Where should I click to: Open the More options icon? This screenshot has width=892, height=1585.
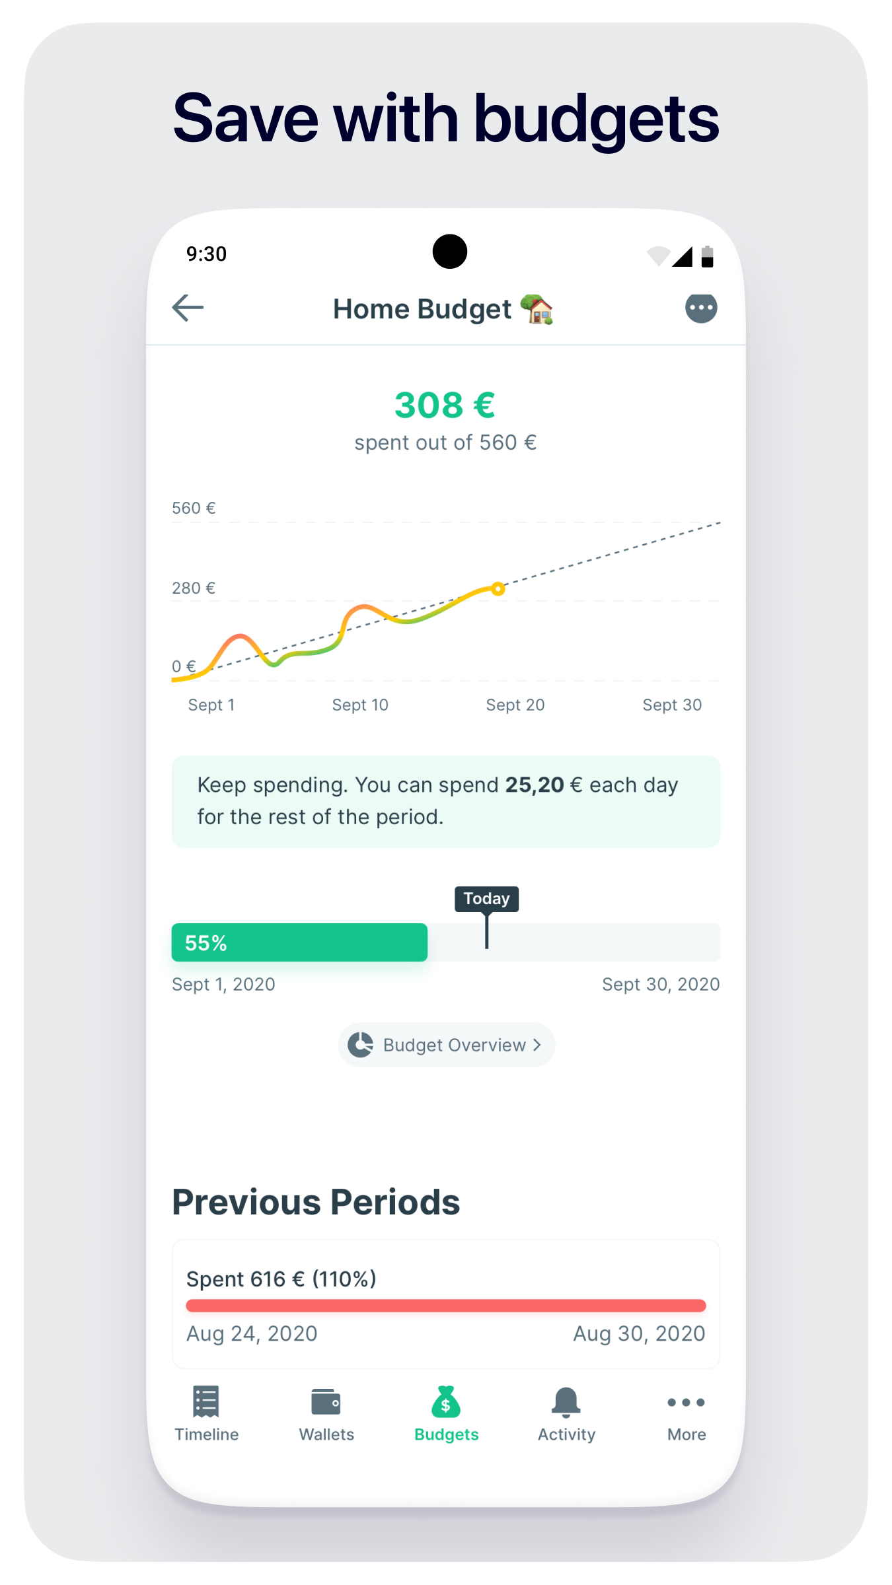tap(685, 1402)
